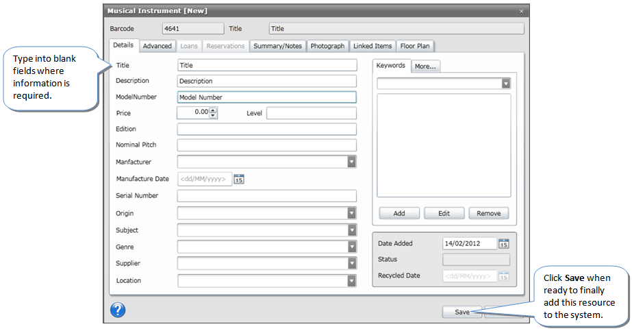This screenshot has width=632, height=331.
Task: Expand the Keywords combo box
Action: pyautogui.click(x=505, y=83)
